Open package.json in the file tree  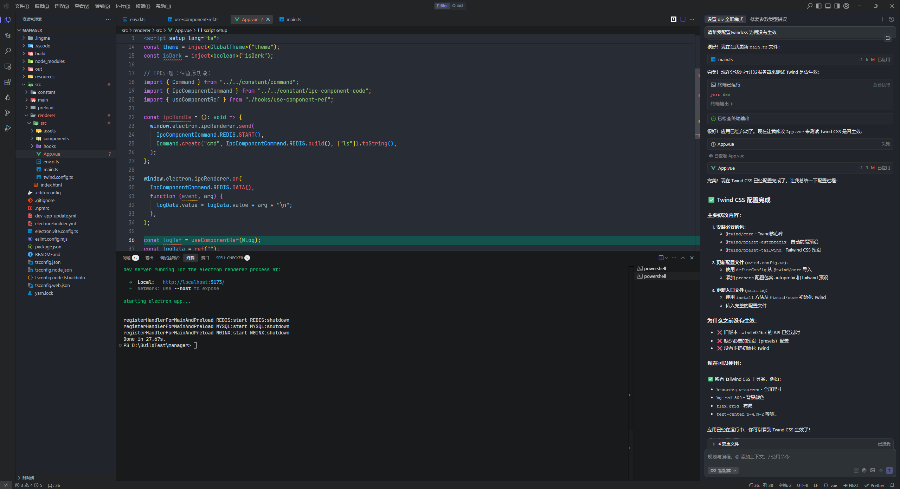pyautogui.click(x=48, y=247)
